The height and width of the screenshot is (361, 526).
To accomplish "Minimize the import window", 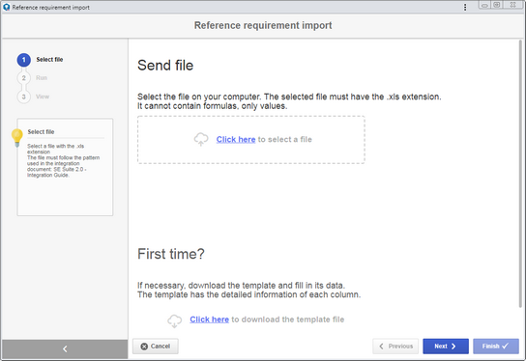I will tap(484, 5).
